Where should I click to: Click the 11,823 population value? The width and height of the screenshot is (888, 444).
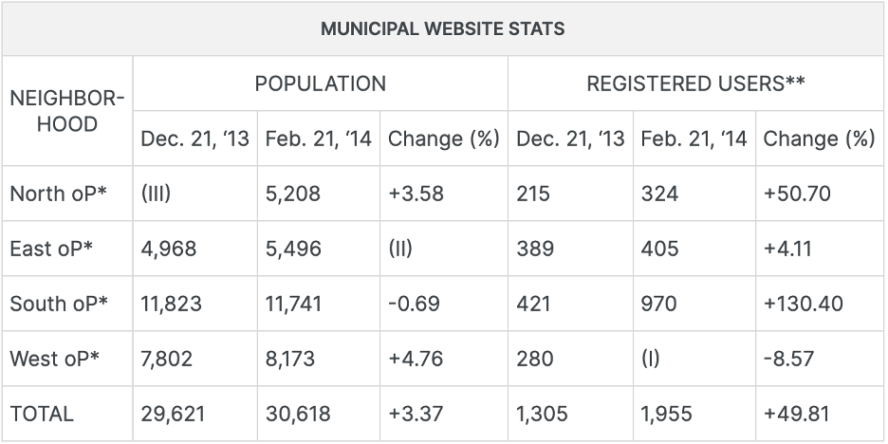click(172, 304)
